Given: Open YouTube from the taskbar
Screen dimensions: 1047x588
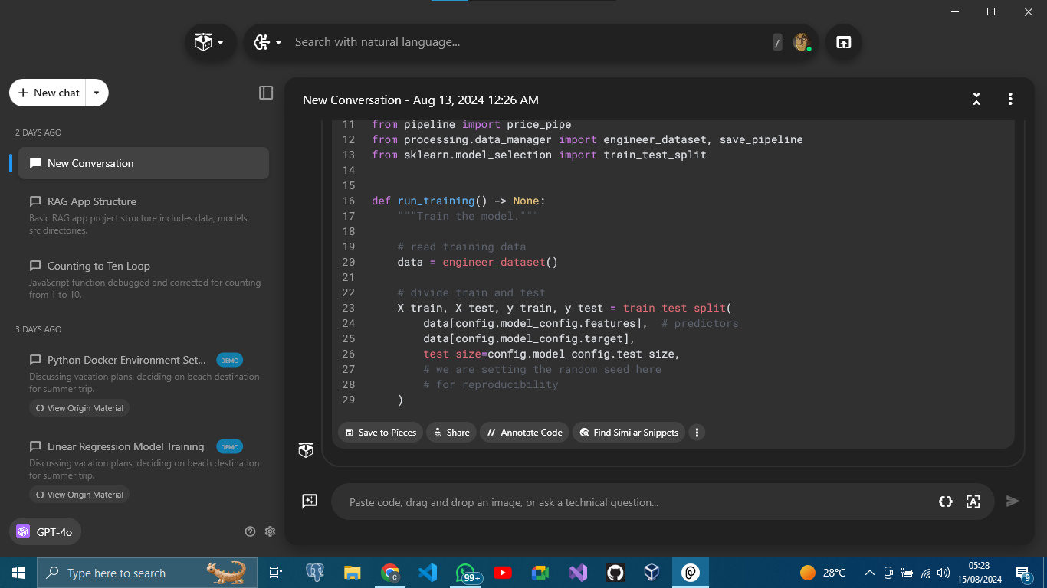Looking at the screenshot, I should tap(503, 573).
